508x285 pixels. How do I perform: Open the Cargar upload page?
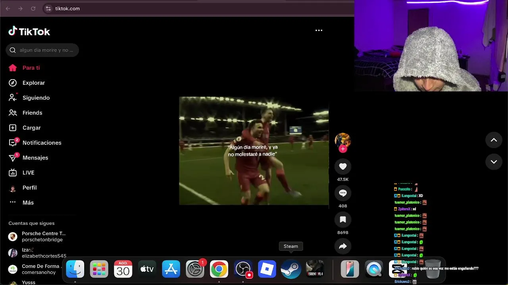click(x=25, y=128)
